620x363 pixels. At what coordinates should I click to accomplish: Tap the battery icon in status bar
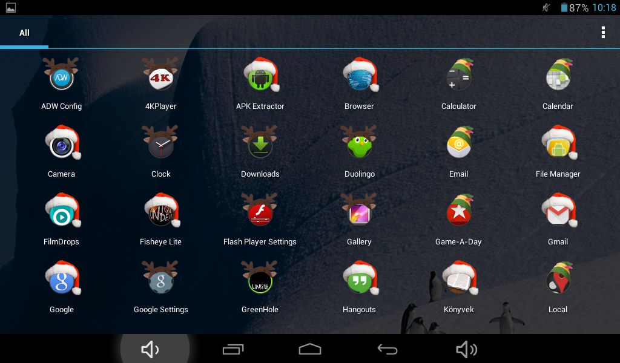[x=564, y=7]
